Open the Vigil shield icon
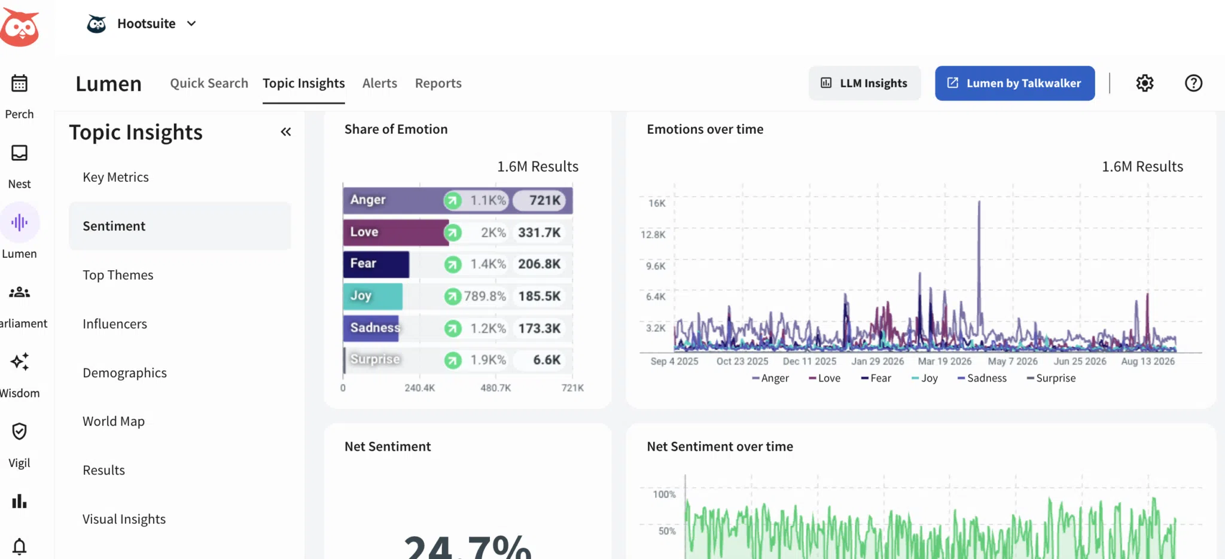This screenshot has width=1225, height=559. [x=19, y=431]
